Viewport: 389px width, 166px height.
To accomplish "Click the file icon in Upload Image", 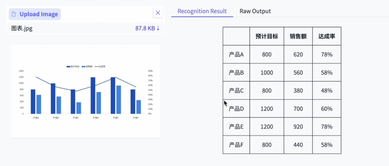I will click(14, 14).
